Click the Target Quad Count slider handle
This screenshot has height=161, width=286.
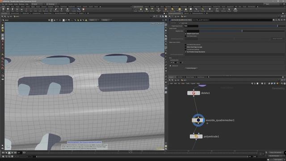pos(278,26)
